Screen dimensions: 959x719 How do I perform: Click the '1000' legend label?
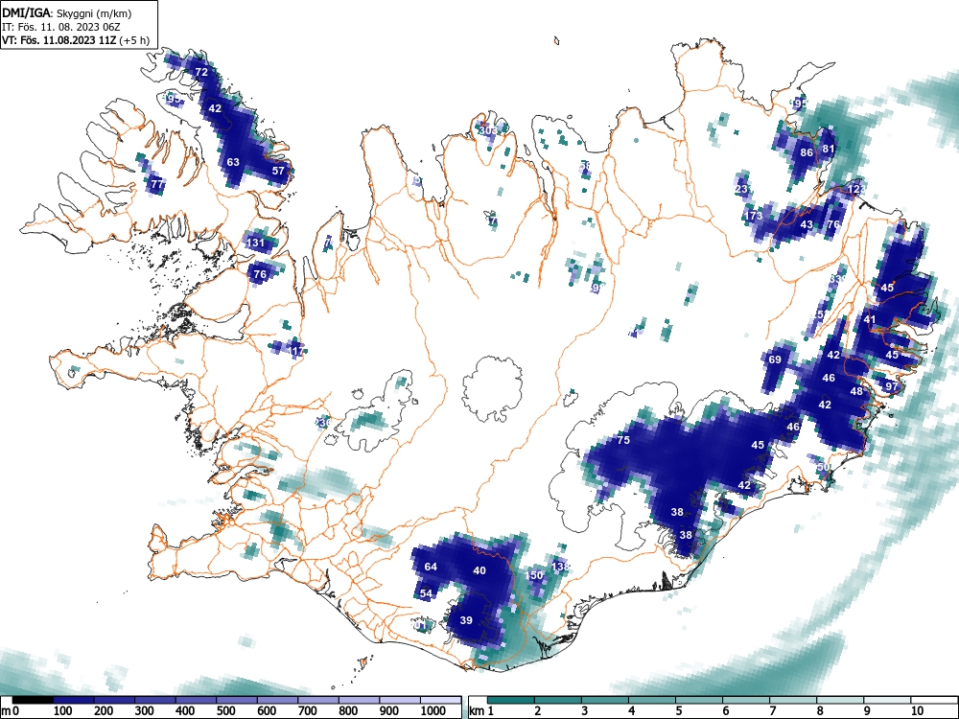[433, 710]
